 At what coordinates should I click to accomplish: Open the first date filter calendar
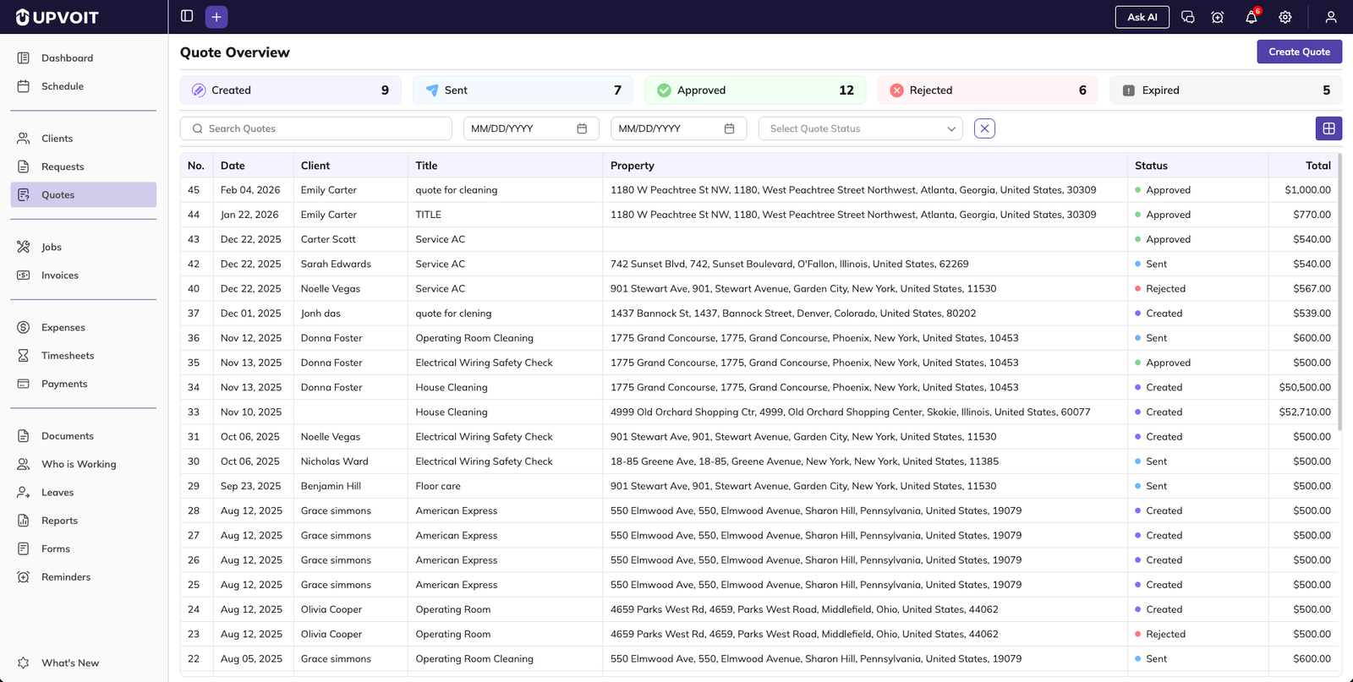click(x=582, y=128)
